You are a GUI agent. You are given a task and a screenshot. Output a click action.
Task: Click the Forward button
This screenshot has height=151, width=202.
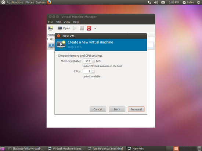[x=136, y=109]
